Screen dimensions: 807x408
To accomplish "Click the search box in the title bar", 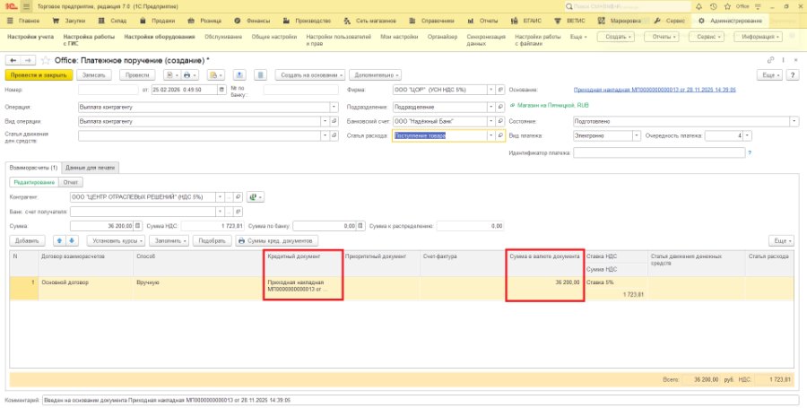I will (x=627, y=6).
